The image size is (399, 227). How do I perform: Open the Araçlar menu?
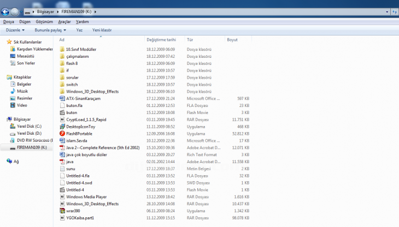(x=64, y=22)
